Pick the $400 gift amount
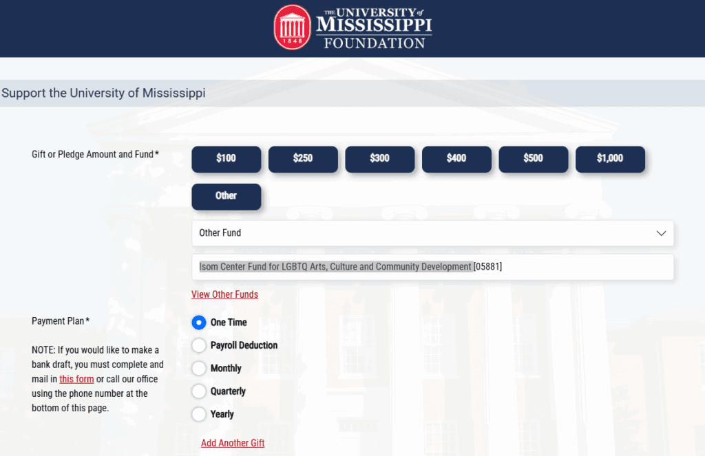705x456 pixels. click(x=457, y=159)
